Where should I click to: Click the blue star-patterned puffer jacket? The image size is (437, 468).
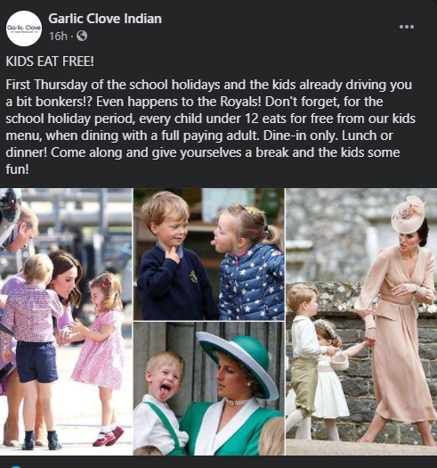(x=252, y=283)
